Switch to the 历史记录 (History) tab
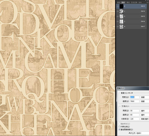This screenshot has height=136, width=149. click(x=134, y=2)
